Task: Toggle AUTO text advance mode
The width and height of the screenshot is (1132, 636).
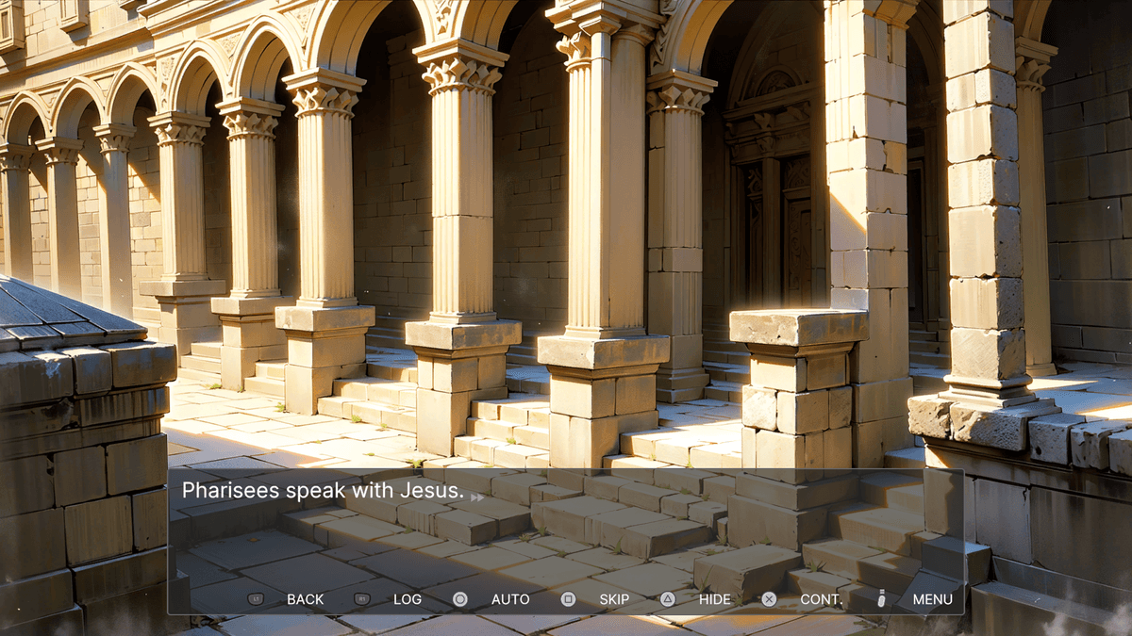Action: click(510, 599)
